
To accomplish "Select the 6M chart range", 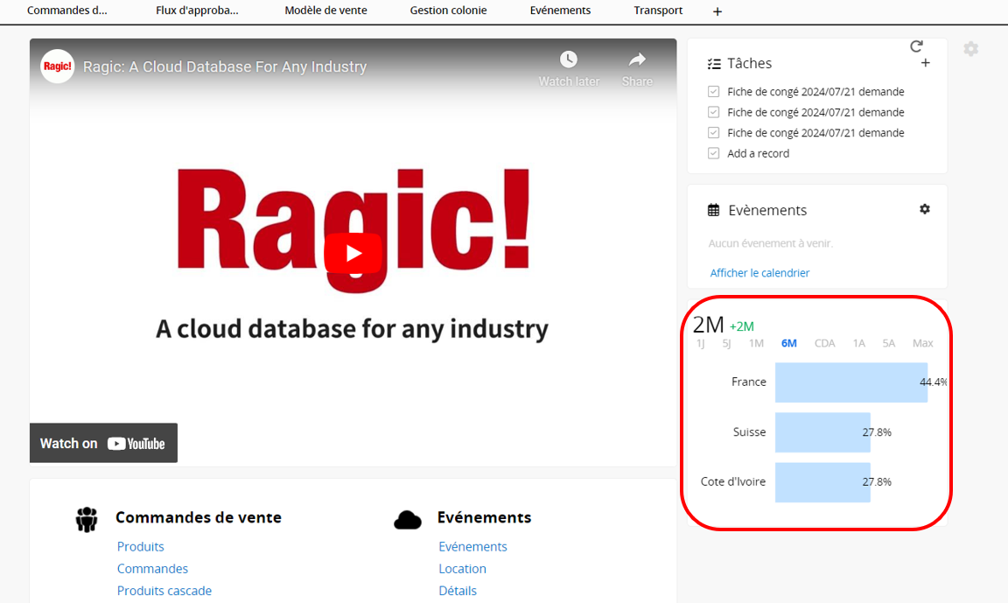I will (x=788, y=343).
